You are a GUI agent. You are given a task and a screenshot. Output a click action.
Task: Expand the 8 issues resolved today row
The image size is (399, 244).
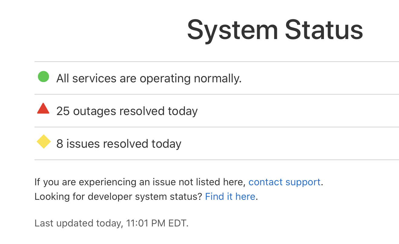pos(217,143)
